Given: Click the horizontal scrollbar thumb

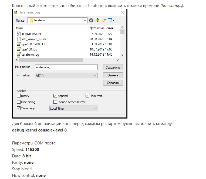Looking at the screenshot, I should 51,60.
